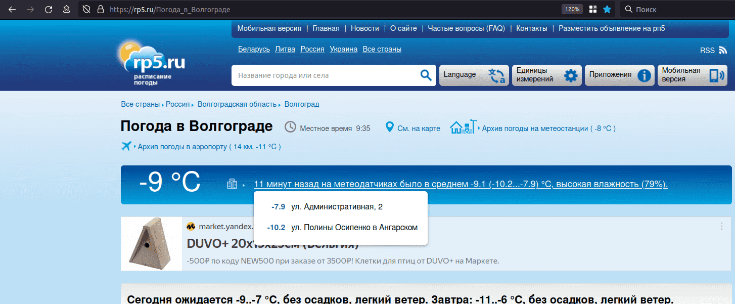Click the Местное время 9:35 text
This screenshot has height=304, width=735.
335,128
